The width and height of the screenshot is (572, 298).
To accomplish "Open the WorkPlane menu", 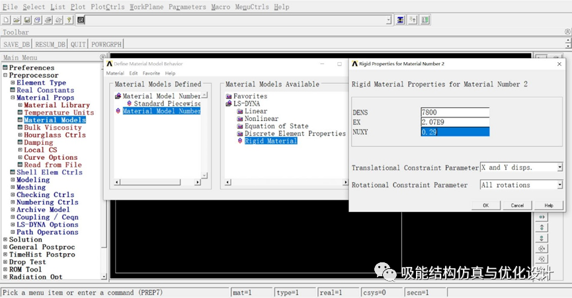I will coord(146,7).
